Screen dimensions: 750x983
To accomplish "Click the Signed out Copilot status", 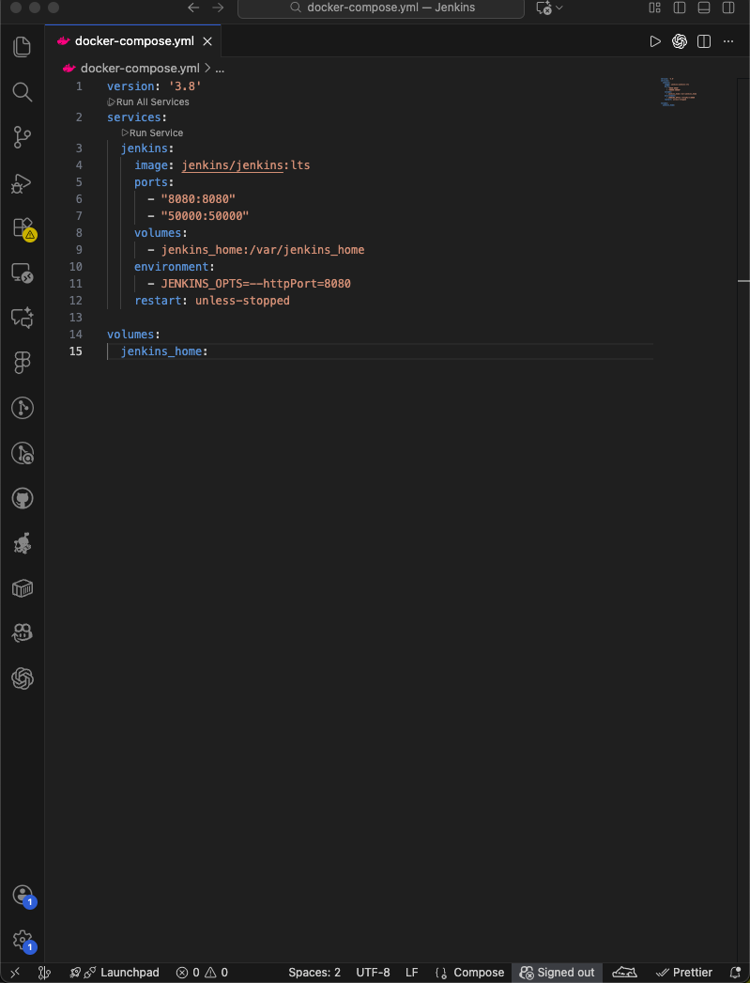I will [558, 973].
